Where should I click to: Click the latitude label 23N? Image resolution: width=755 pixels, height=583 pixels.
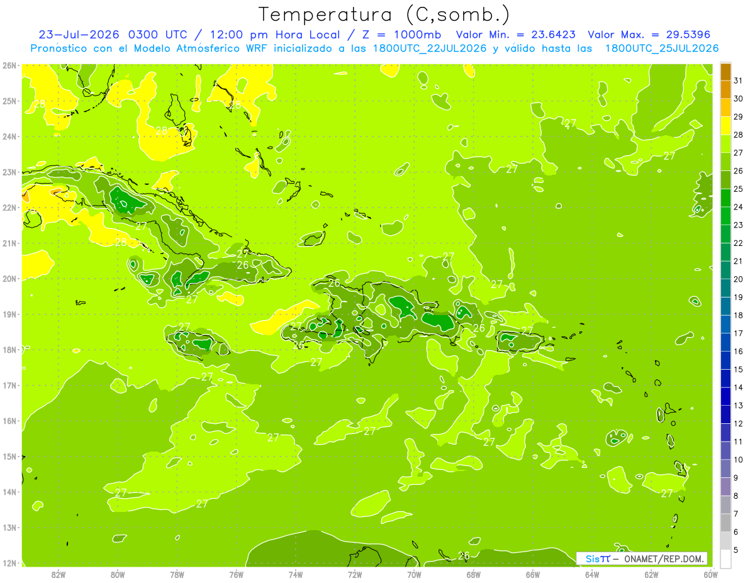pos(9,172)
